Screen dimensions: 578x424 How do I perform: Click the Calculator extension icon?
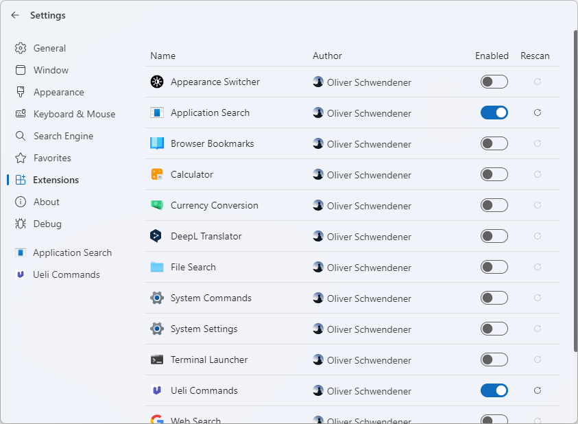pos(157,174)
